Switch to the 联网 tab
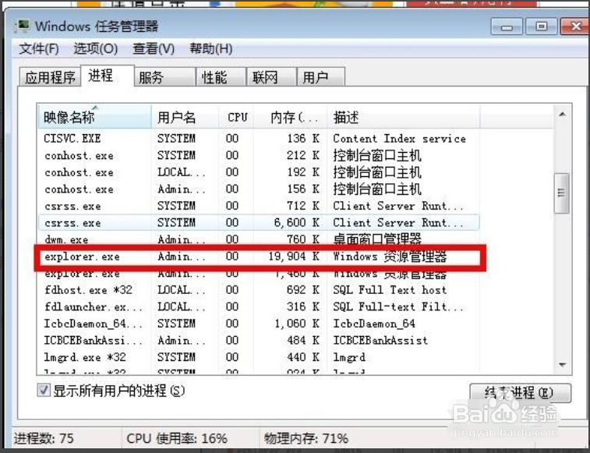The width and height of the screenshot is (590, 453). tap(271, 77)
